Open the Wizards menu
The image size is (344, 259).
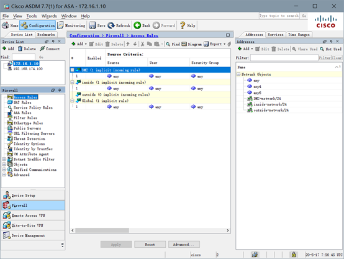pyautogui.click(x=49, y=16)
